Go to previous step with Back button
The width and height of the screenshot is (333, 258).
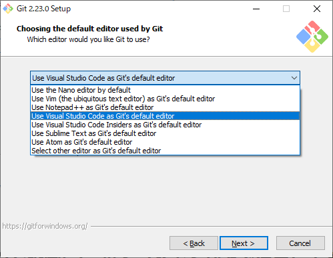194,243
